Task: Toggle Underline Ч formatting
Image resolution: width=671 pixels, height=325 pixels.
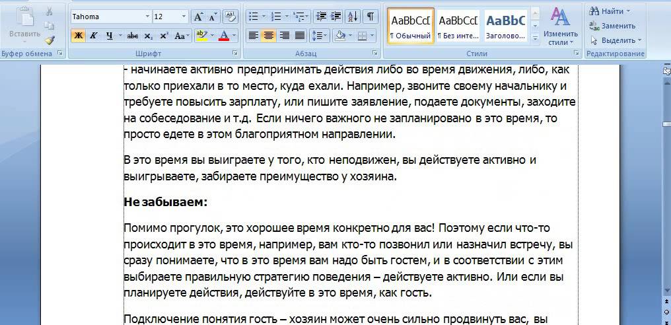Action: pyautogui.click(x=110, y=36)
